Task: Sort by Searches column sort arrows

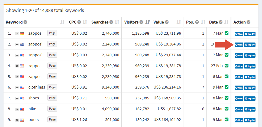Action: [117, 22]
